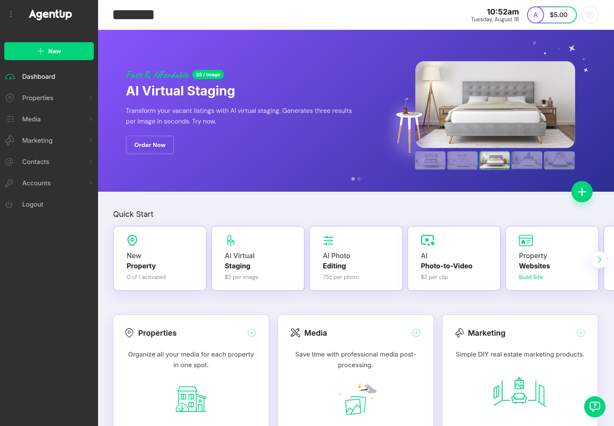Click the Build Site link
The height and width of the screenshot is (426, 614).
click(x=531, y=277)
